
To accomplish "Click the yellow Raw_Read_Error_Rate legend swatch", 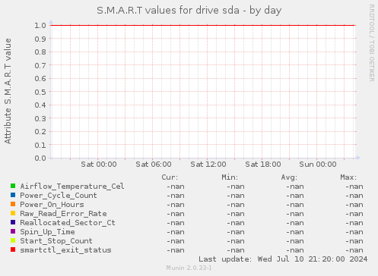I will pos(13,213).
